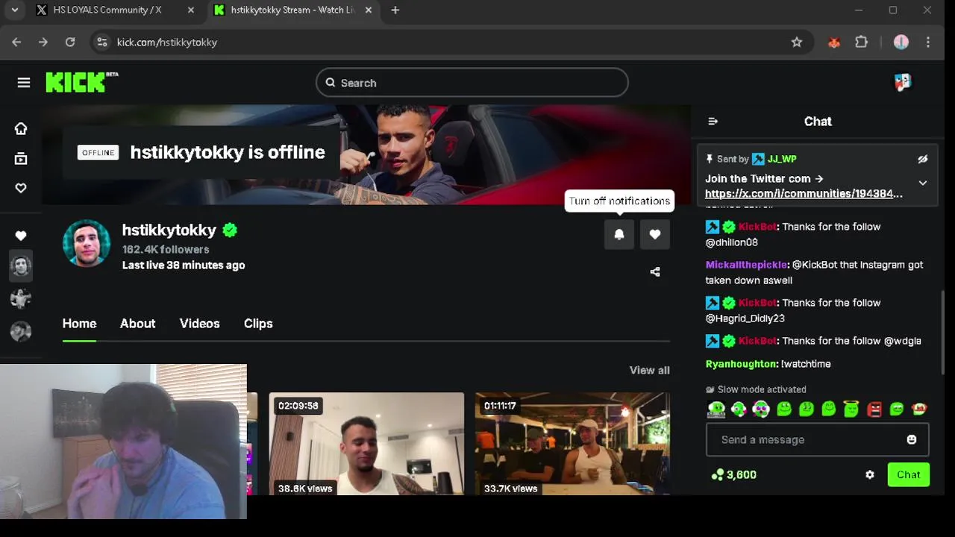Open the user profile avatar in Kick header
Image resolution: width=955 pixels, height=537 pixels.
click(903, 83)
